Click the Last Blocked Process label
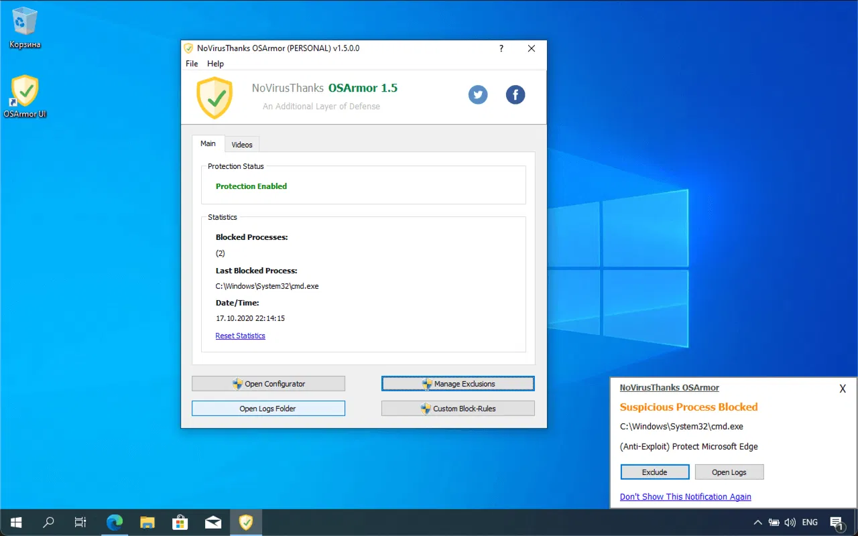The height and width of the screenshot is (536, 858). point(256,271)
